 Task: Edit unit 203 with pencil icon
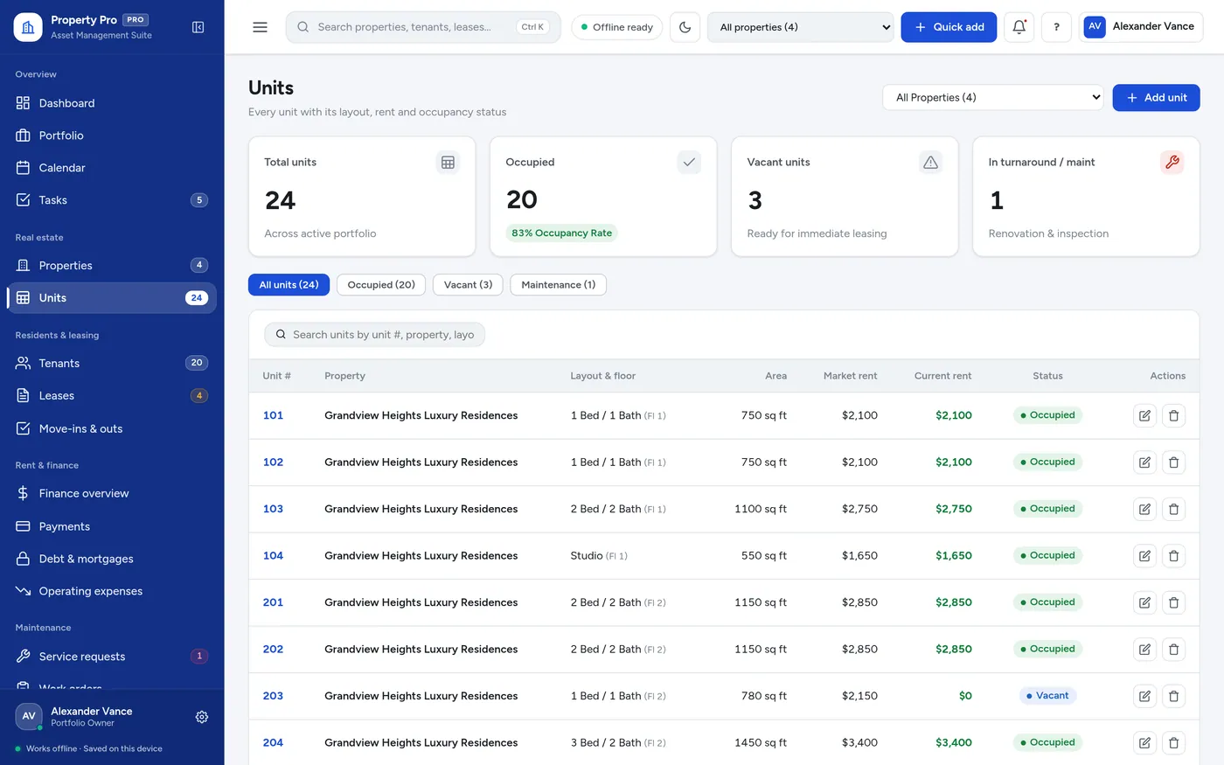[1144, 696]
